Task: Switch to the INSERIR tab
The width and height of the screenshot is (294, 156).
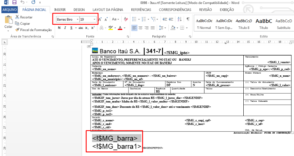Action: [x=60, y=10]
